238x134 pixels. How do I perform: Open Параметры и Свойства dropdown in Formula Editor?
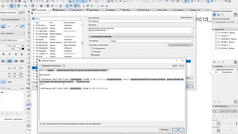tap(52, 66)
